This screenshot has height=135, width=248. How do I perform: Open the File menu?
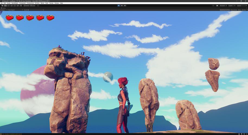2,3
